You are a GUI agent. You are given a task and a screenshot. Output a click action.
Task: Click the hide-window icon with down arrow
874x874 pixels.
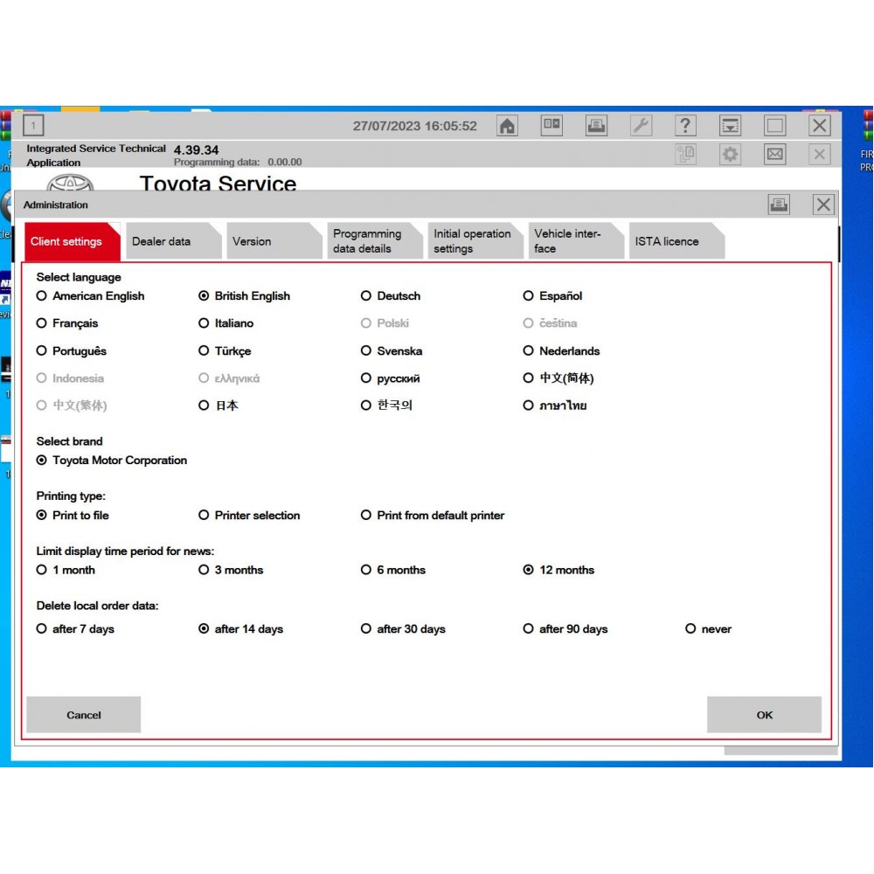731,125
